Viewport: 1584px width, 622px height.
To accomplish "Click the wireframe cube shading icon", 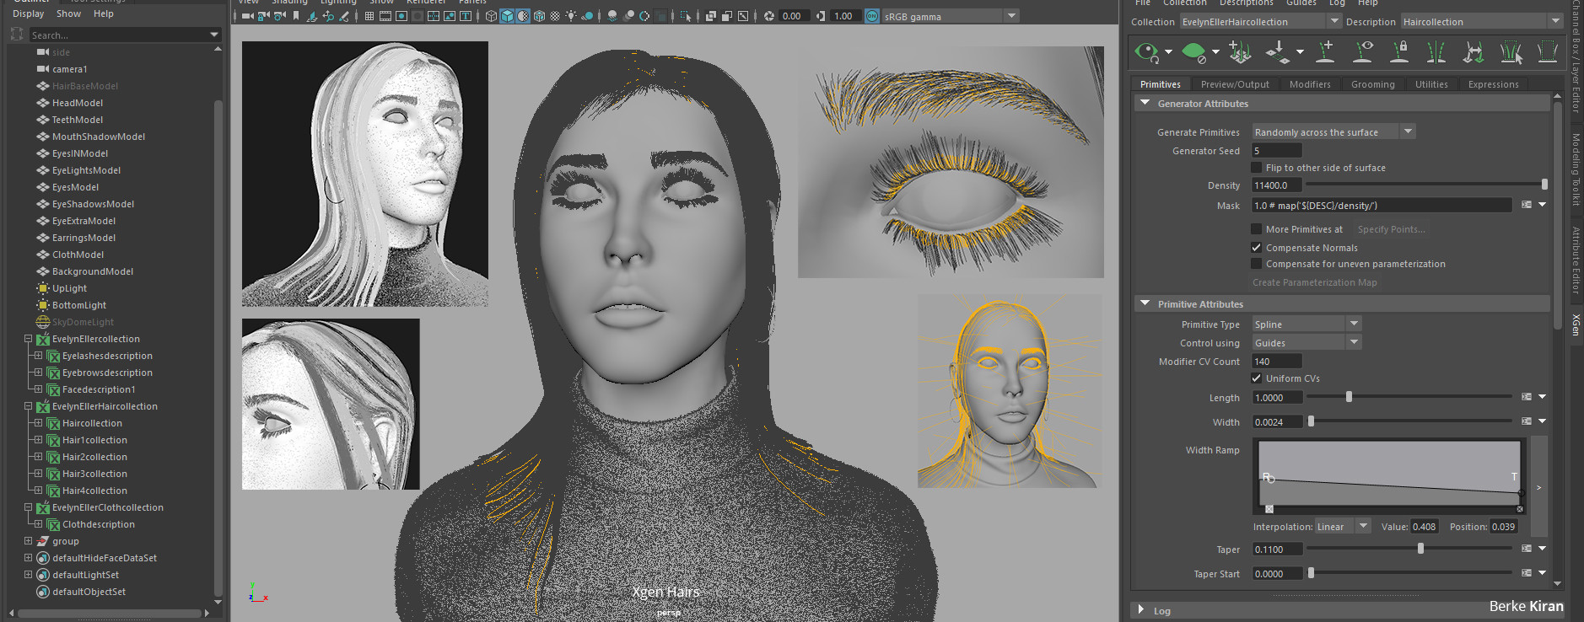I will tap(491, 16).
